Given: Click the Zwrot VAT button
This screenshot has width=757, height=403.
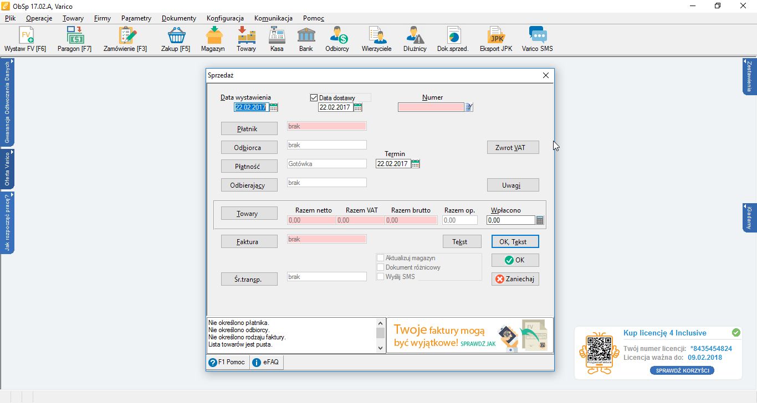Looking at the screenshot, I should point(513,147).
